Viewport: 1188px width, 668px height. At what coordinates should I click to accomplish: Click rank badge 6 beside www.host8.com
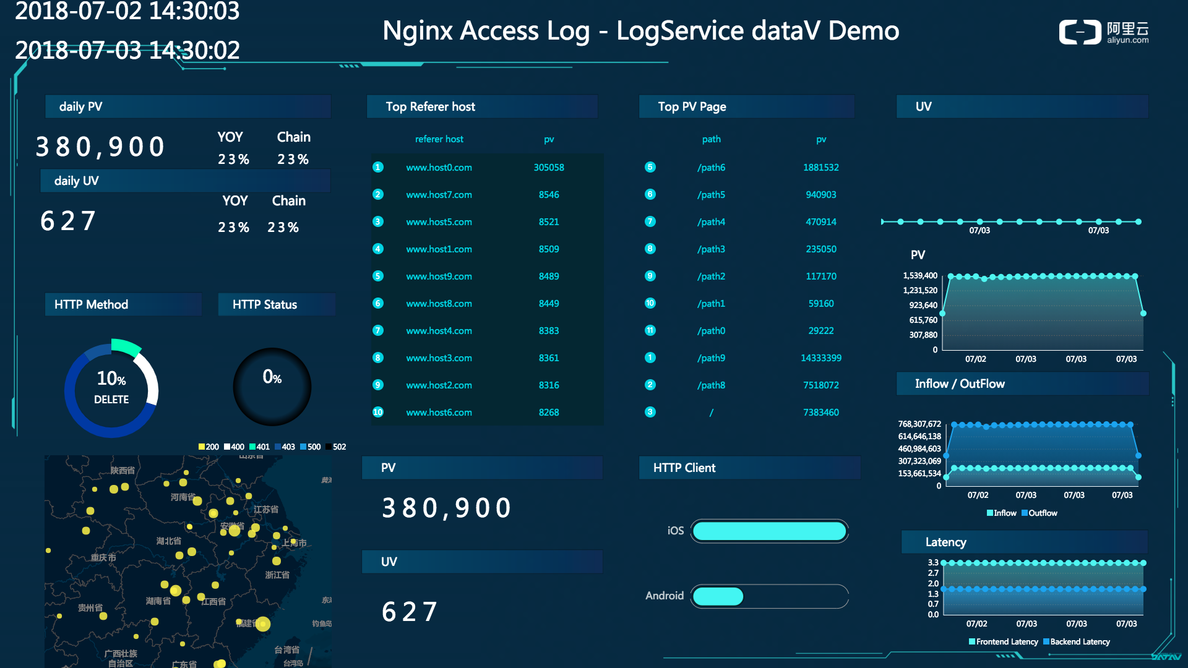point(378,303)
